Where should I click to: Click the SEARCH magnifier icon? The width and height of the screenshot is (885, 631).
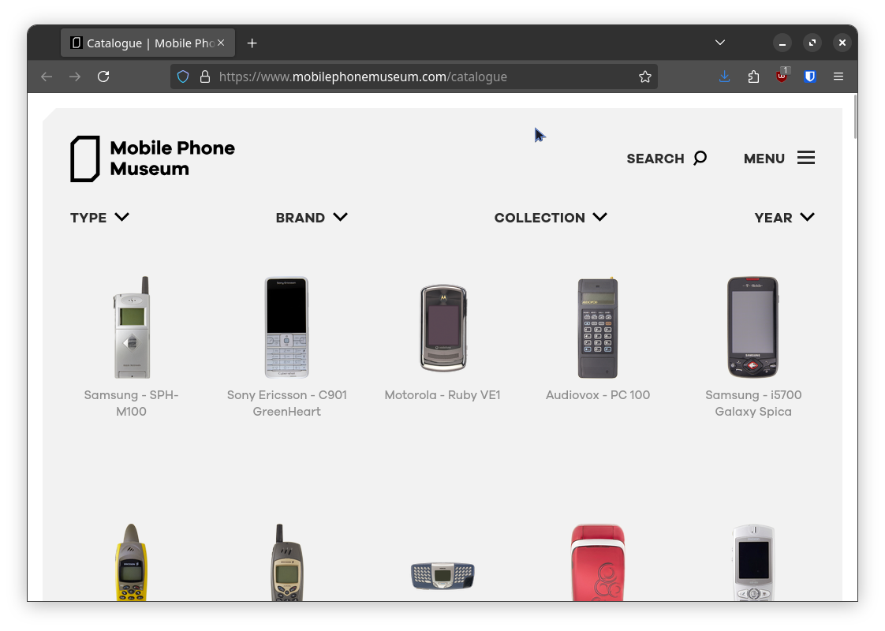[x=700, y=158]
